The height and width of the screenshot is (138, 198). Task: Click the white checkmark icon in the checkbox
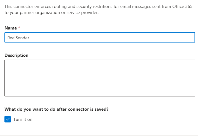(8, 119)
